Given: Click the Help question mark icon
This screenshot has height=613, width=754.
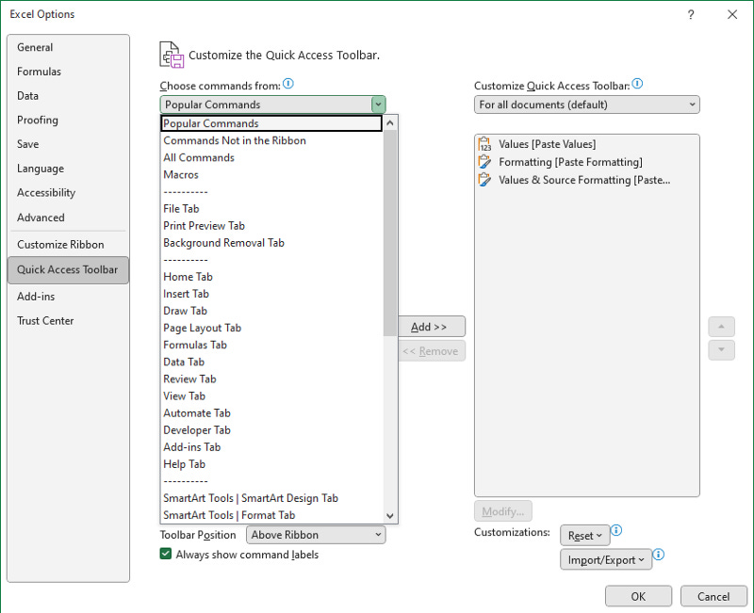Looking at the screenshot, I should [x=691, y=14].
